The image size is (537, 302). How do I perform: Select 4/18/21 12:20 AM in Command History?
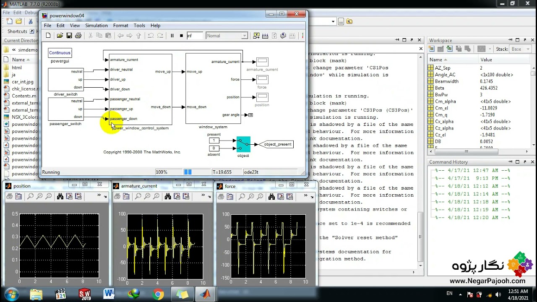472,218
